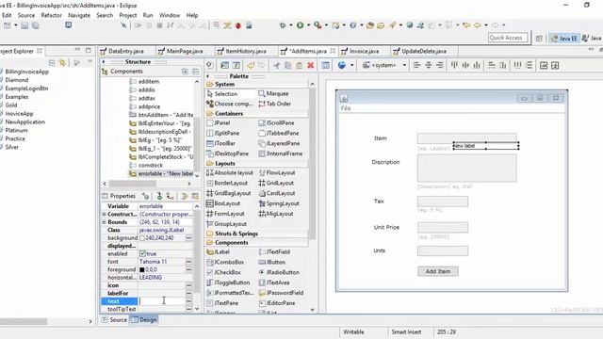Open BillingInvoiceApp project in explorer
The width and height of the screenshot is (603, 339).
[27, 72]
